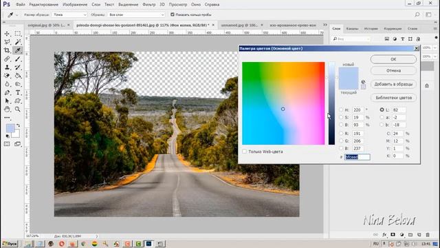The image size is (440, 248).
Task: Select the Healing Brush tool
Action: [7, 59]
